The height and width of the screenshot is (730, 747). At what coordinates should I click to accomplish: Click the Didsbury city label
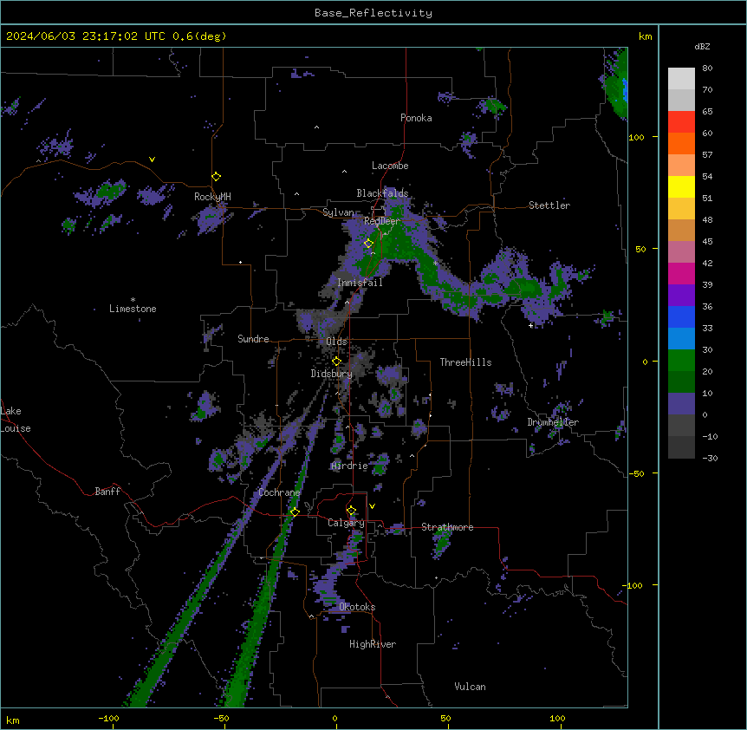click(x=332, y=374)
